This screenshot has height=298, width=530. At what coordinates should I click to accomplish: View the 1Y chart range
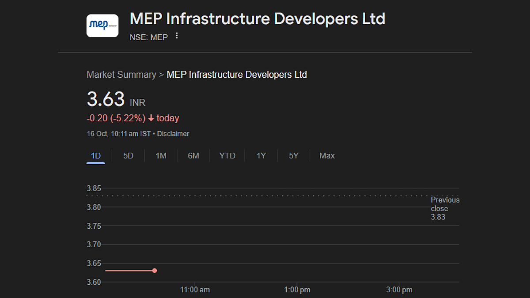coord(261,156)
